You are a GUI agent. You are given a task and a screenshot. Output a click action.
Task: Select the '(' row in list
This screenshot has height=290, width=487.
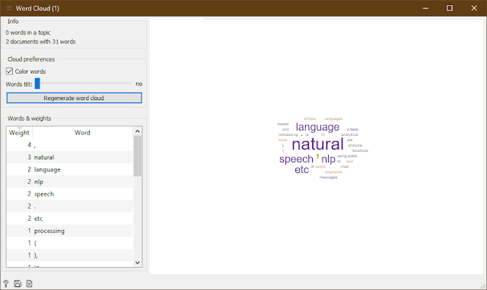70,243
